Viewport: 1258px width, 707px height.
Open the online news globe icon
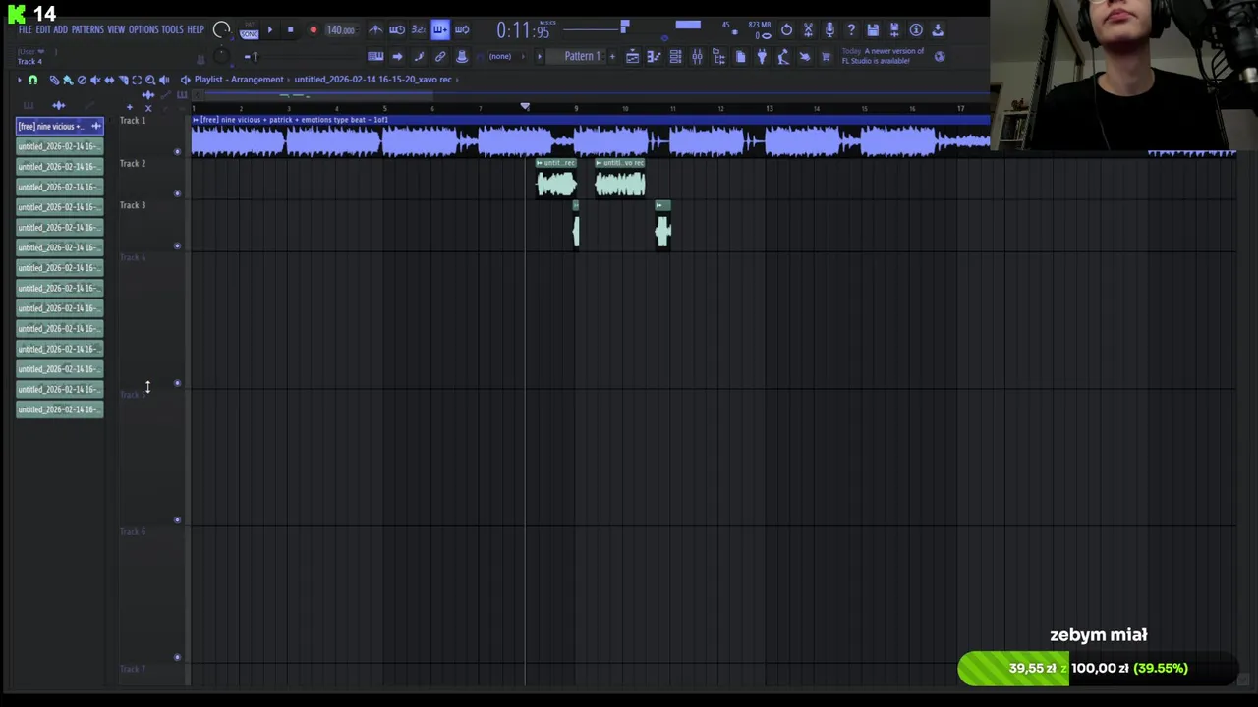click(940, 56)
